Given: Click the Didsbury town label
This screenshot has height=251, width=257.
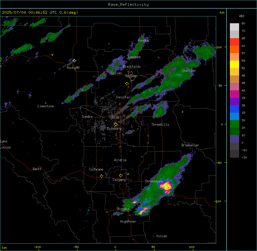Looking at the screenshot, I should 114,128.
